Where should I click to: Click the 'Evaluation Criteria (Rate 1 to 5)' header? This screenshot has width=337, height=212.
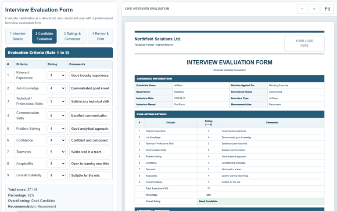click(x=59, y=53)
